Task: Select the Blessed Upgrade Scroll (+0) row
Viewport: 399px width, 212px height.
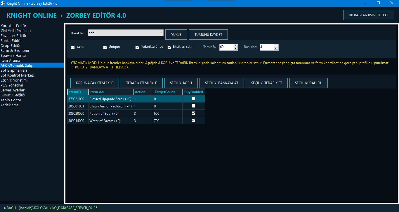Action: (136, 99)
